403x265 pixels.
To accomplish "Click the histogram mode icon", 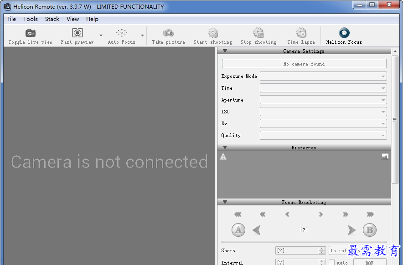I will click(385, 156).
